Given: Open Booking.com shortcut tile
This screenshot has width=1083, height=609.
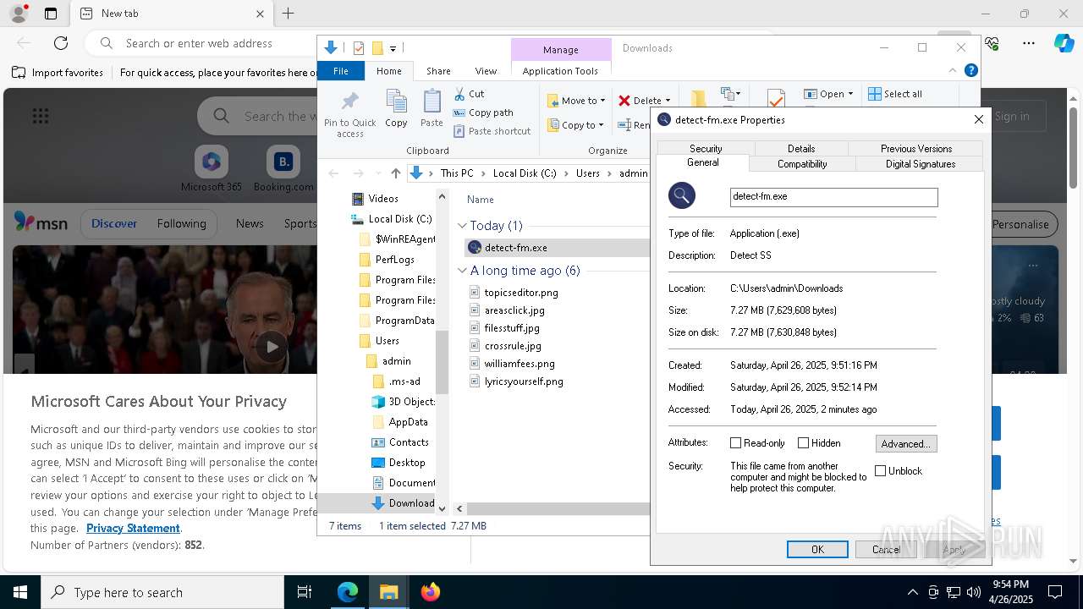Looking at the screenshot, I should (283, 162).
